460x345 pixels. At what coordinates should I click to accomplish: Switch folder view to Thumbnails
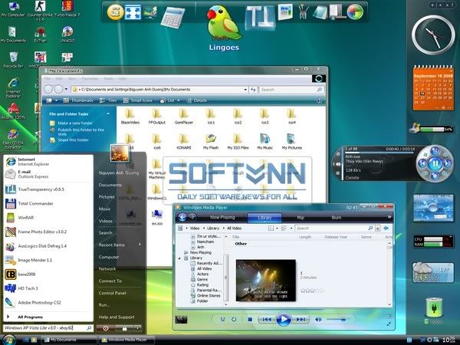pos(79,100)
